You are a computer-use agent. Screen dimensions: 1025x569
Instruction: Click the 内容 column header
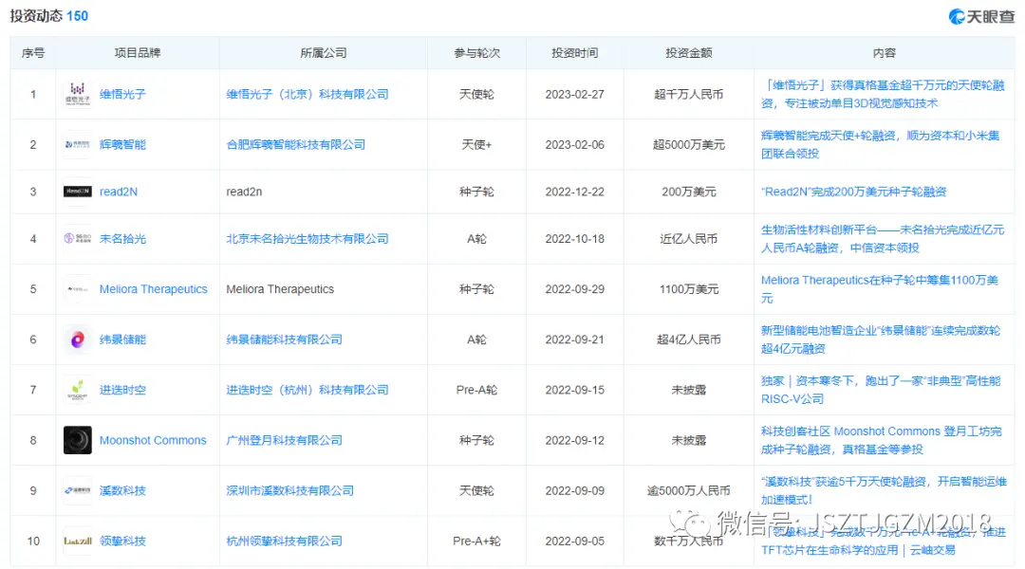coord(884,53)
